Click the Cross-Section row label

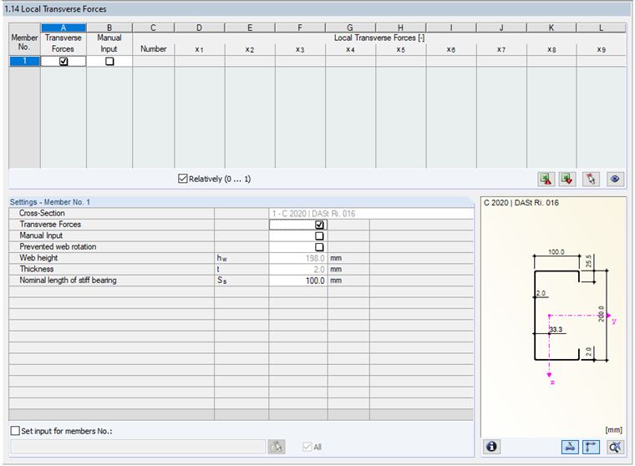pos(42,213)
